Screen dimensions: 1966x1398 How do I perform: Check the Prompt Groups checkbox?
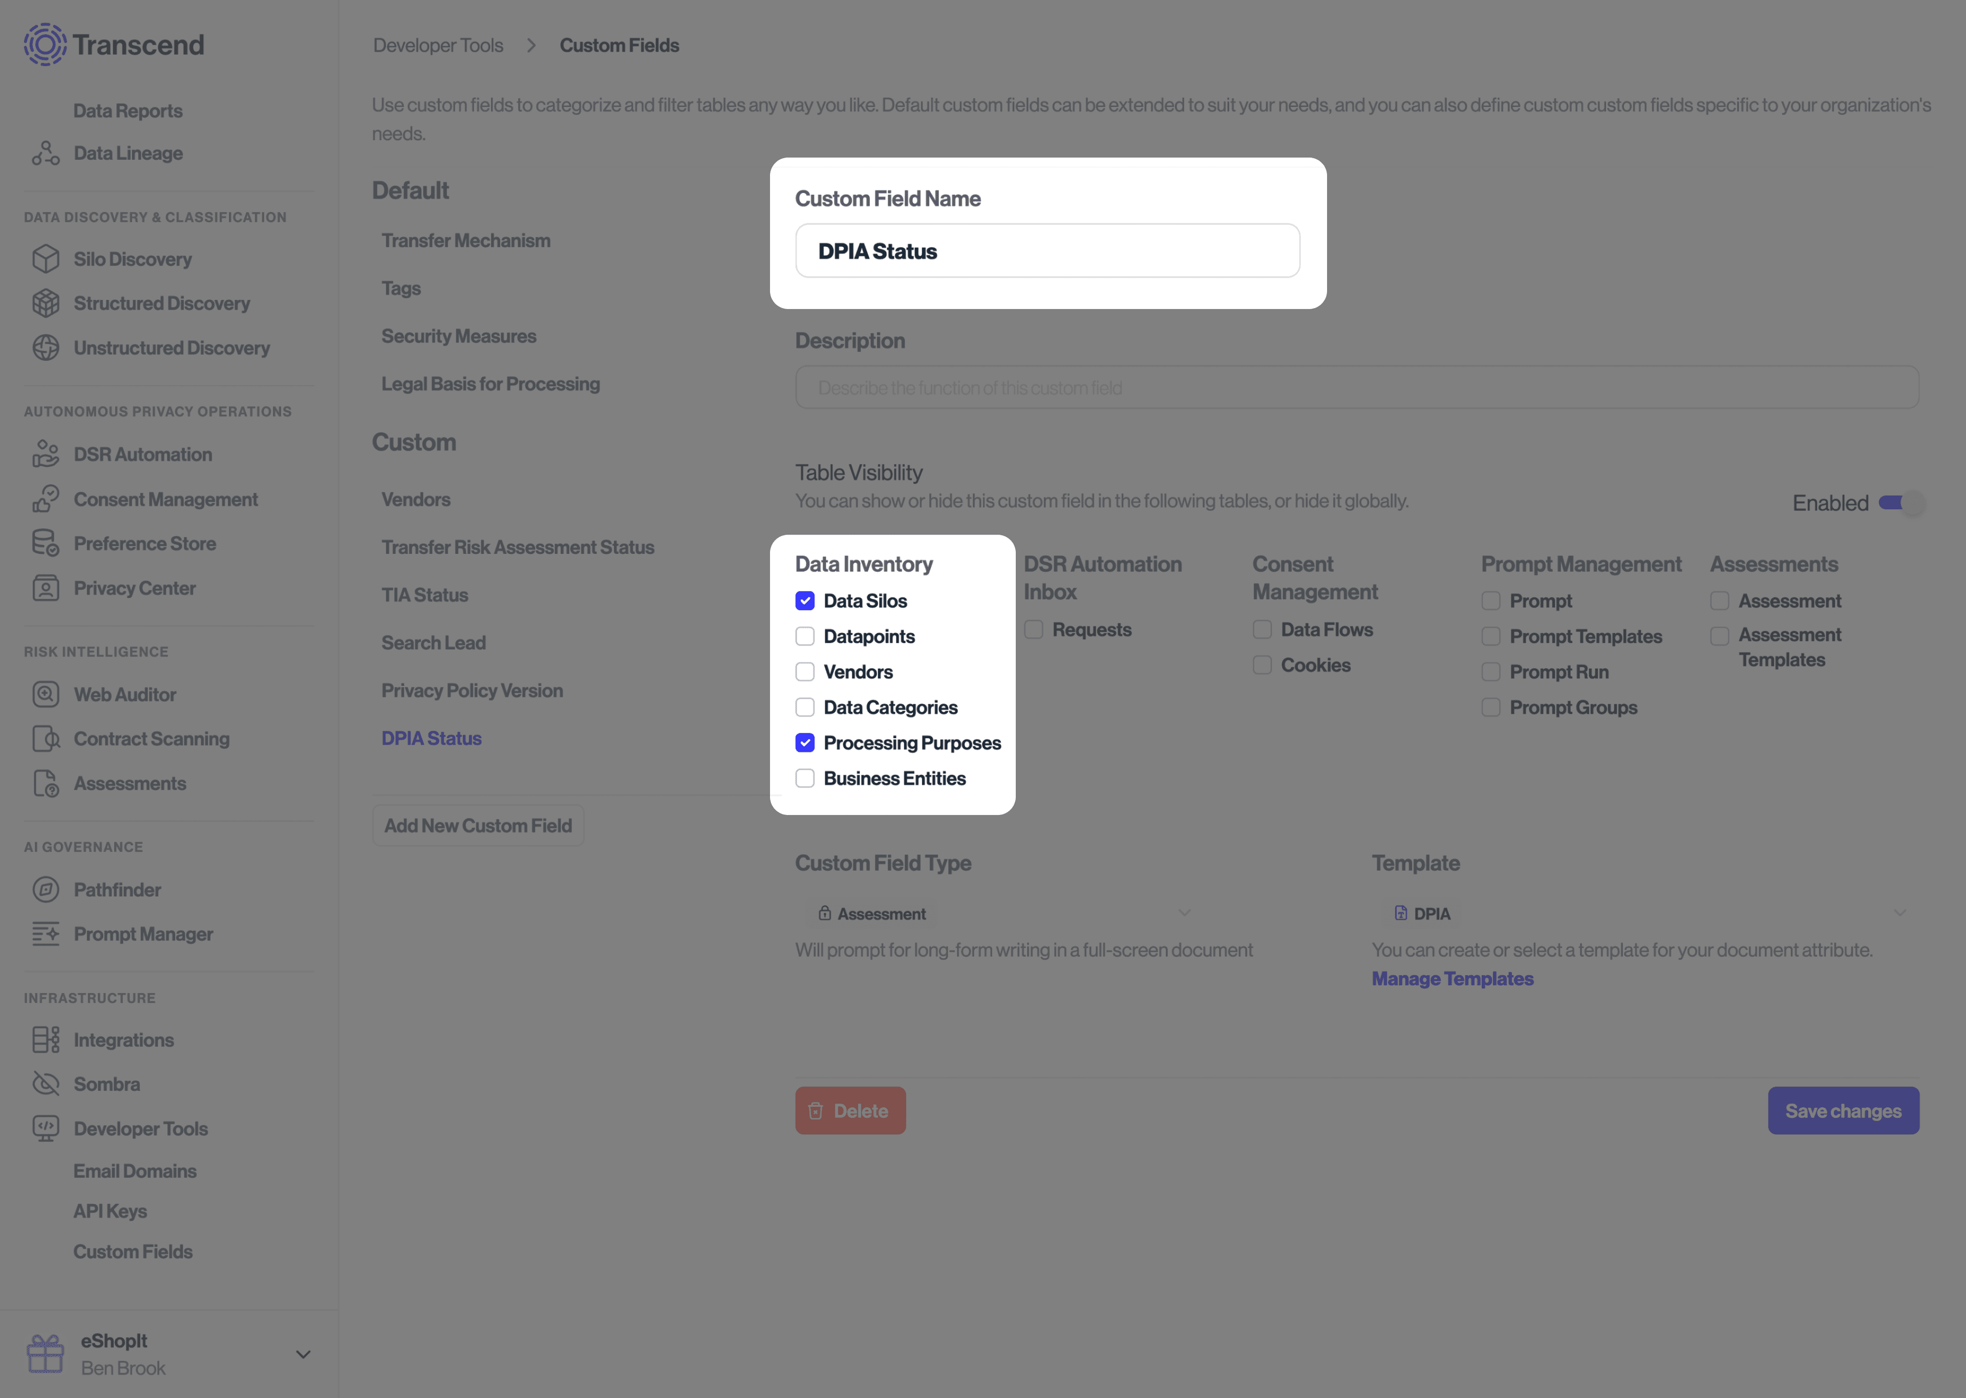click(x=1491, y=707)
